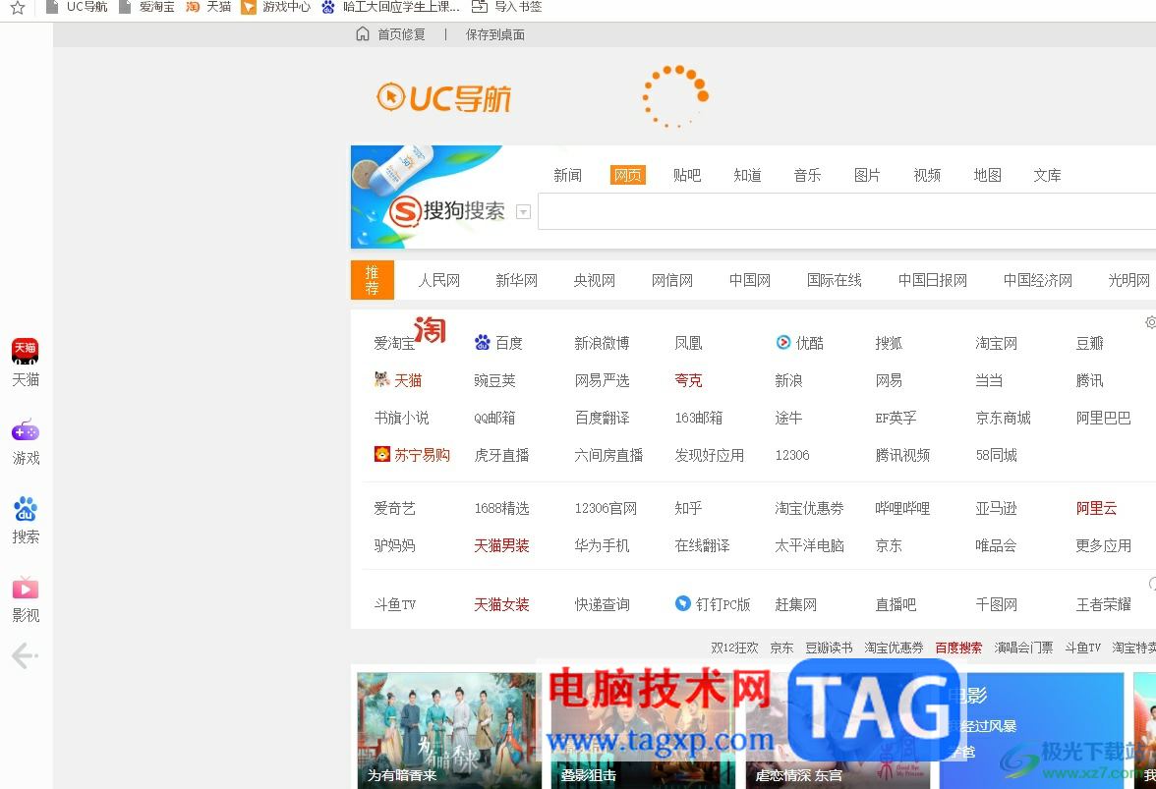This screenshot has width=1156, height=789.
Task: Click red 百度搜索 hot link
Action: click(x=958, y=648)
